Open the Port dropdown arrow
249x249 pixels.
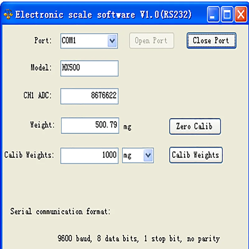pos(112,41)
